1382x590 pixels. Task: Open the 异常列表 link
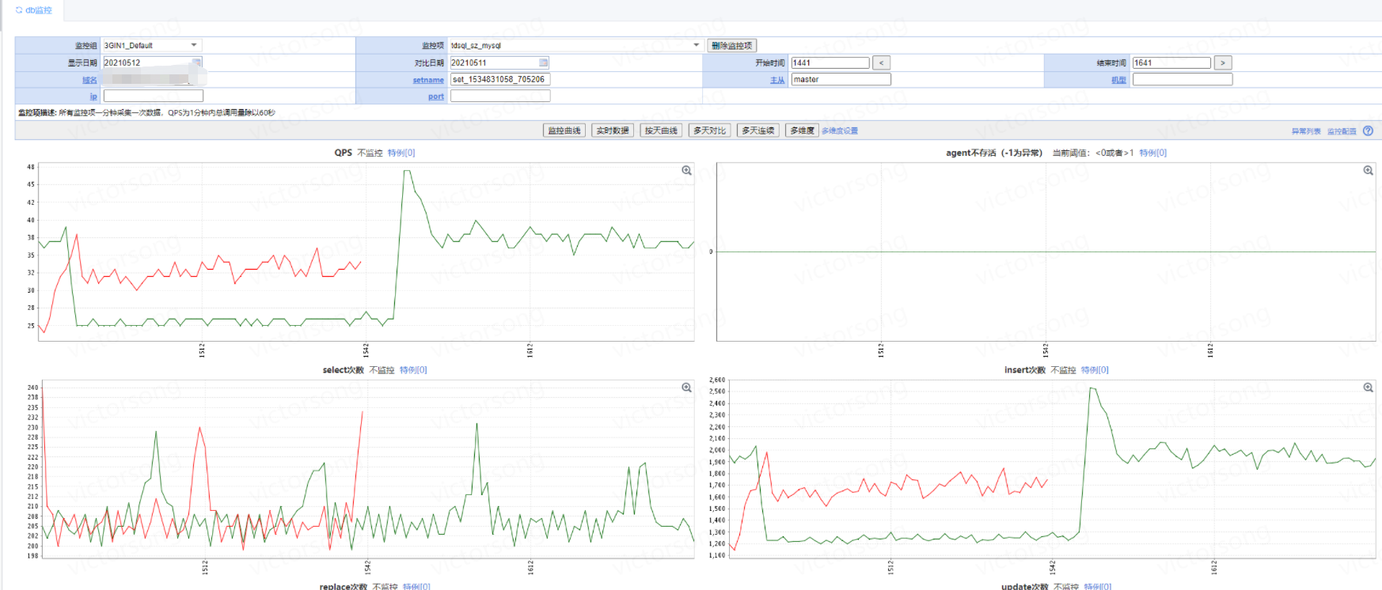1306,131
